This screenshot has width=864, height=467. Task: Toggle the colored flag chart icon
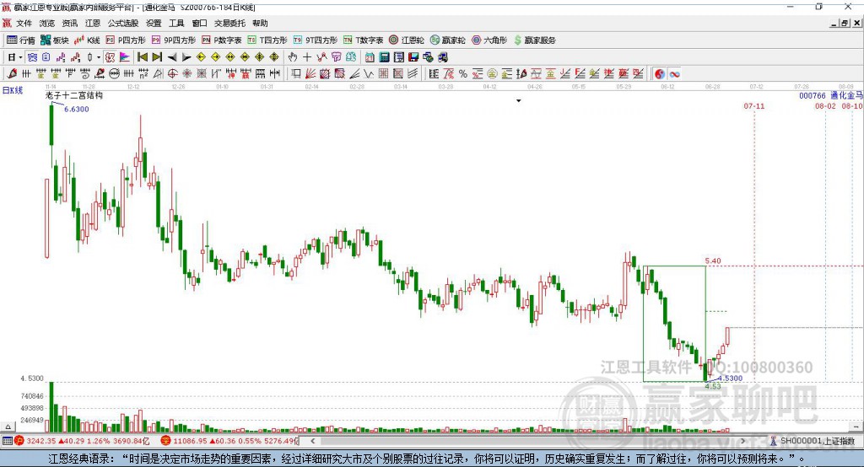[125, 57]
